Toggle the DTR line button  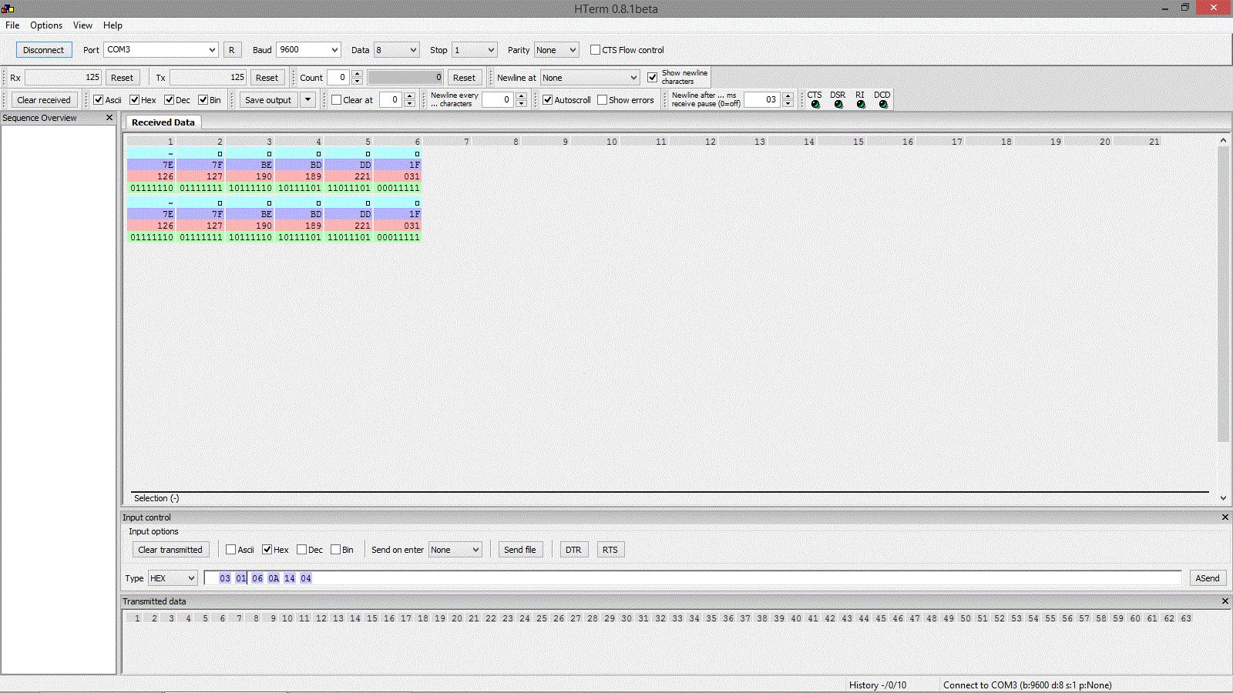[573, 550]
